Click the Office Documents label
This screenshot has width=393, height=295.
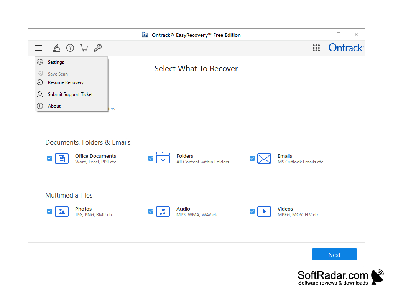pos(95,156)
